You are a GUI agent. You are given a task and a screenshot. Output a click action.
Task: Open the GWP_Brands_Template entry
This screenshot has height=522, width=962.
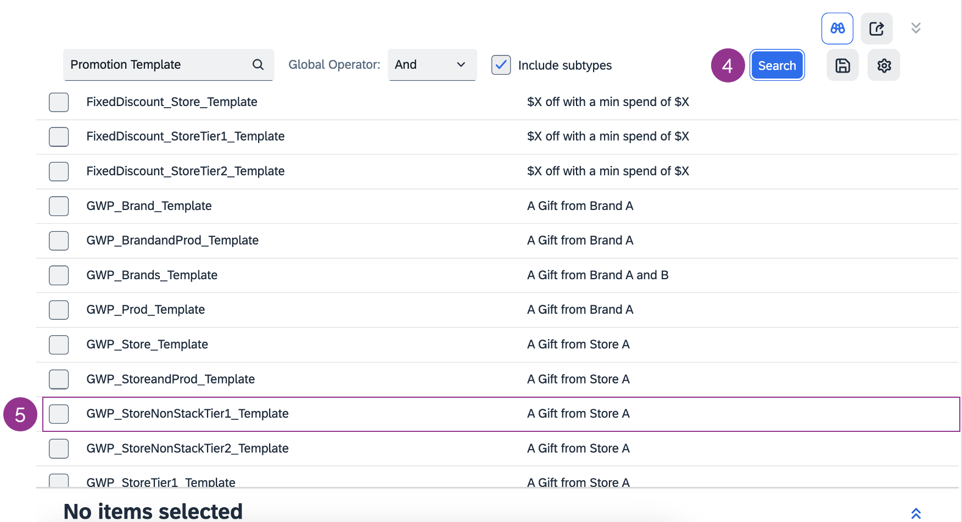(152, 275)
